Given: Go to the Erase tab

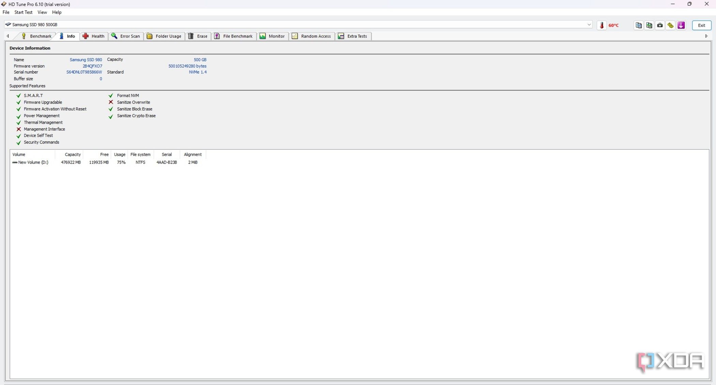Looking at the screenshot, I should click(198, 36).
